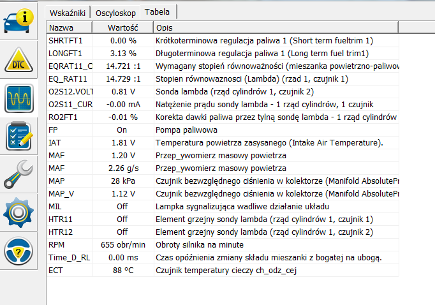Viewport: 435px width, 305px height.
Task: Switch to the Wskaźniki tab
Action: tap(68, 13)
